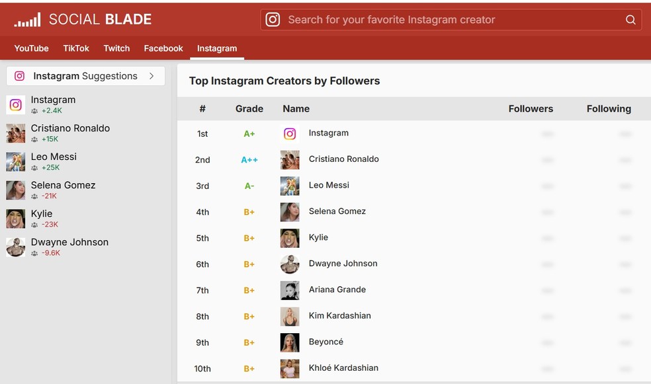
Task: Click the Social Blade logo bars icon
Action: (27, 20)
